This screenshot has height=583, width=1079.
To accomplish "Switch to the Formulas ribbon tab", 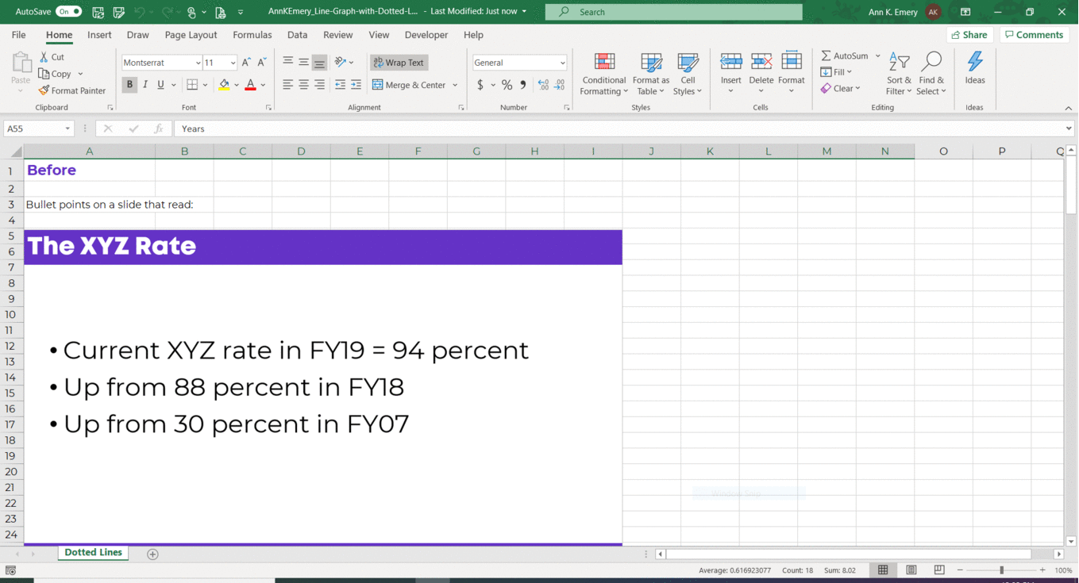I will point(252,35).
